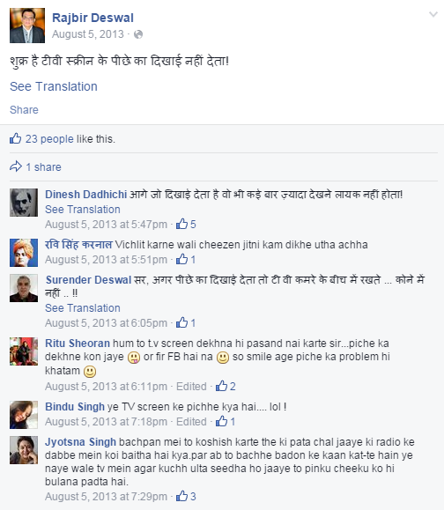Viewport: 444px width, 510px height.
Task: See Translation for Surender Deswal's comment
Action: tap(83, 307)
